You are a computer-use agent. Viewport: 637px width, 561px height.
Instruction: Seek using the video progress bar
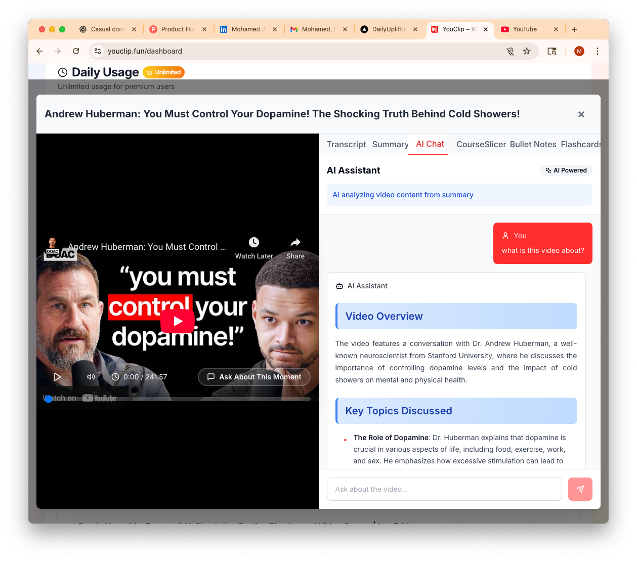(x=178, y=399)
